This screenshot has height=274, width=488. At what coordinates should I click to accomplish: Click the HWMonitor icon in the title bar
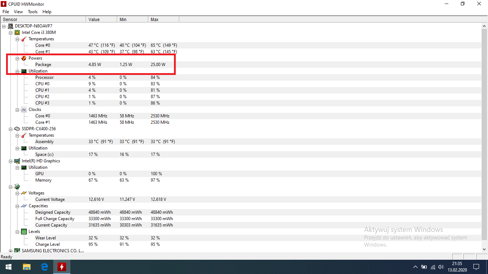(x=4, y=4)
